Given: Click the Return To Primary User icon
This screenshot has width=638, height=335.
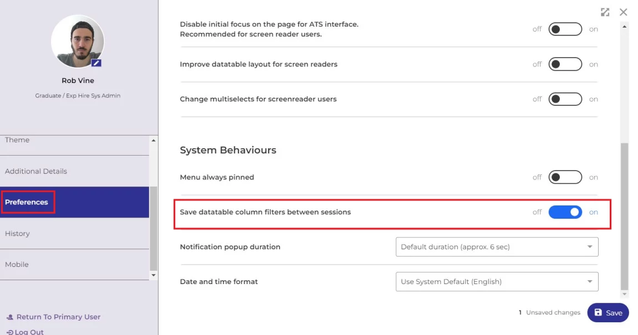Looking at the screenshot, I should 9,317.
